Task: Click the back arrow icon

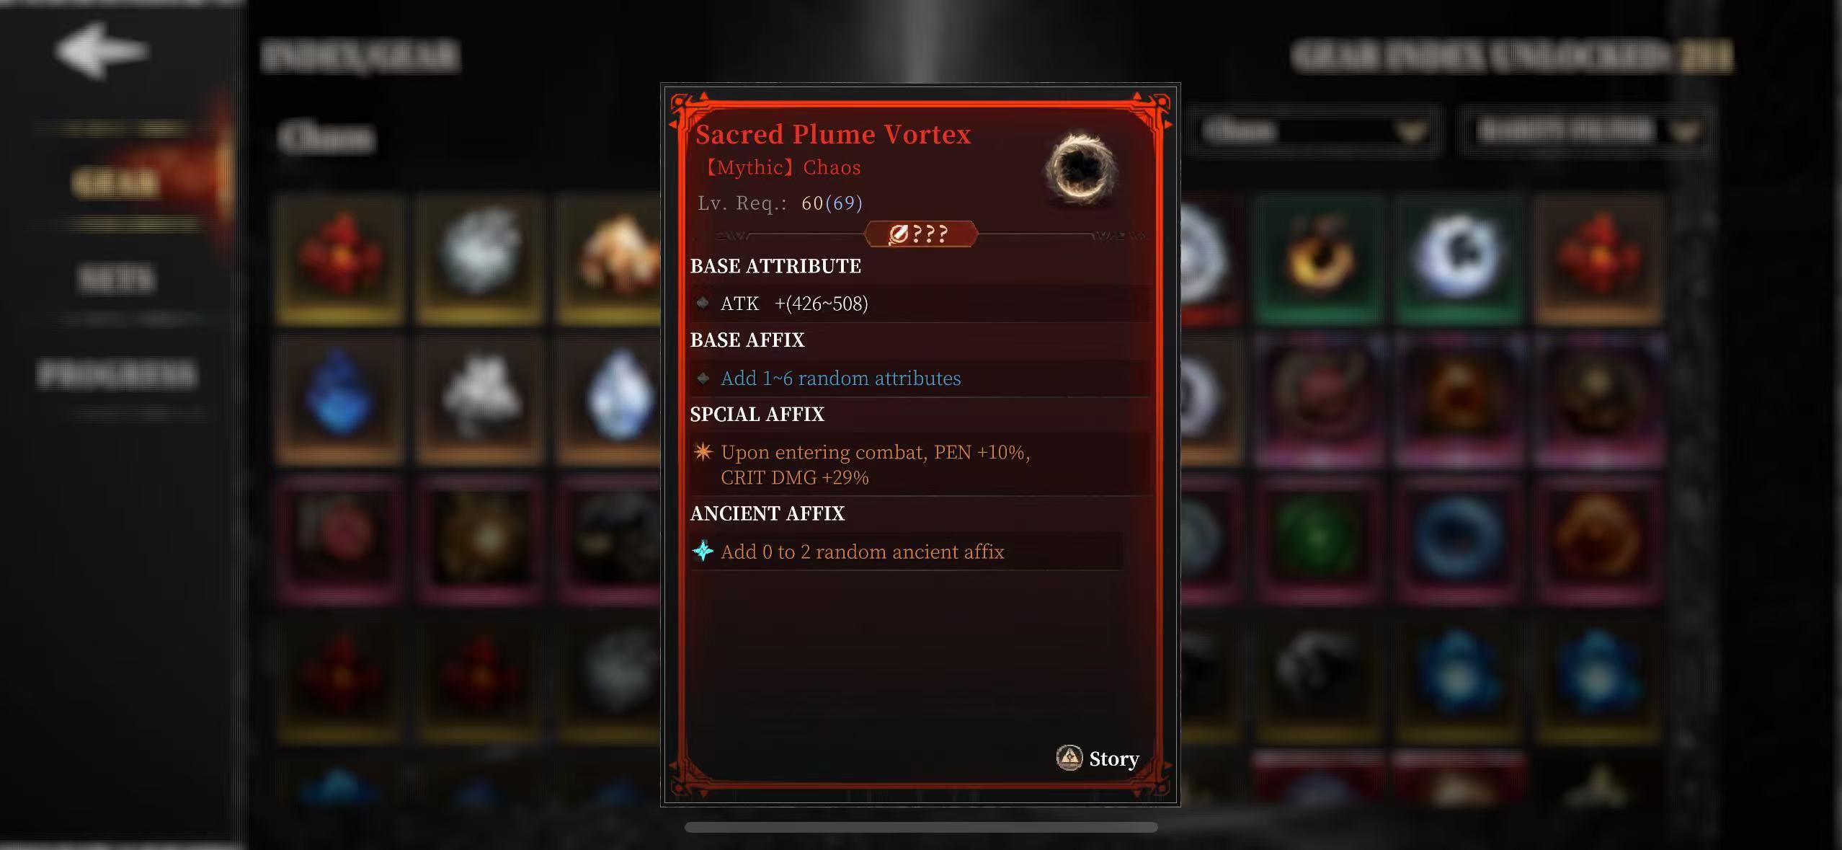Action: (102, 50)
